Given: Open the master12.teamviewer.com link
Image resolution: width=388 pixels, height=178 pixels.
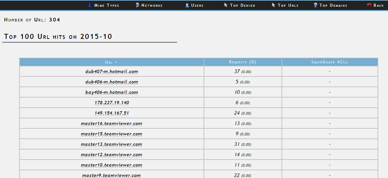Looking at the screenshot, I should [x=111, y=155].
